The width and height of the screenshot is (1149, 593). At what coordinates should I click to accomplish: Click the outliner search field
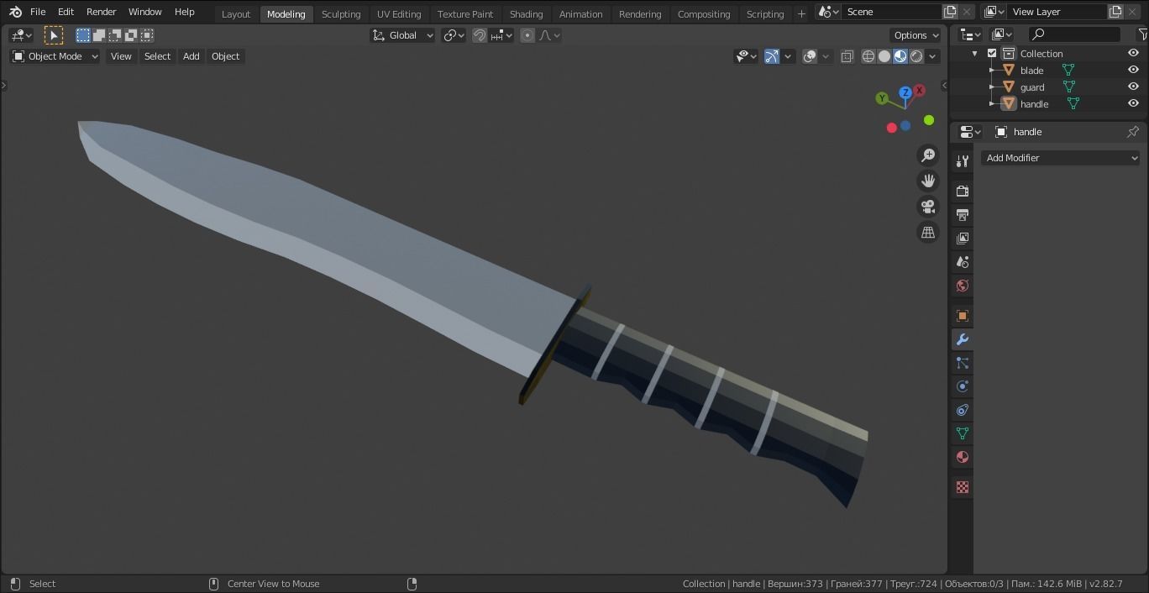pos(1076,34)
